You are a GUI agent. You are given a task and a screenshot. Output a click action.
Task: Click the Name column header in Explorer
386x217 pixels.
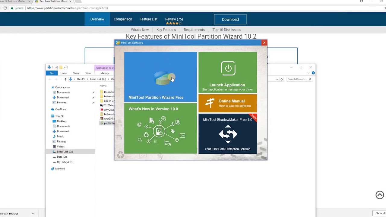[103, 86]
